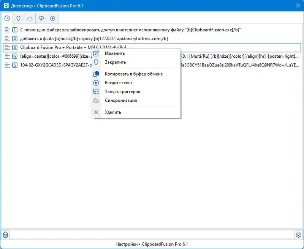Choose 'Запуск триггеров' menu entry
Viewport: 304px width, 249px height.
136,91
